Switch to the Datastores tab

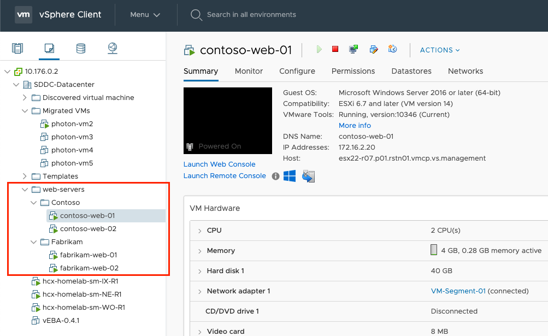(411, 71)
